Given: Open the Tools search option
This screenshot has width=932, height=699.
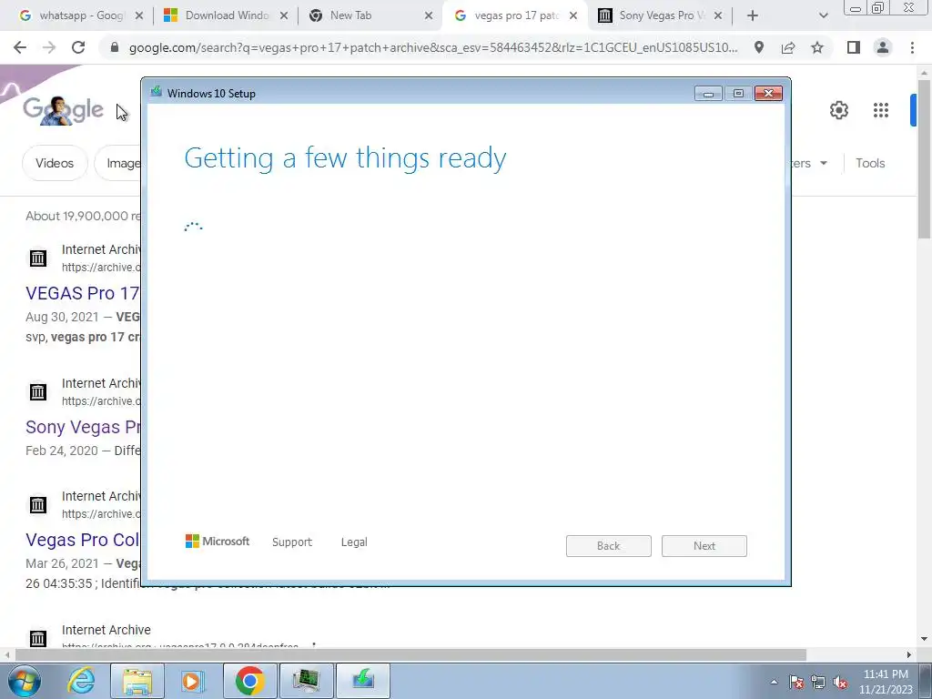Looking at the screenshot, I should pyautogui.click(x=870, y=163).
